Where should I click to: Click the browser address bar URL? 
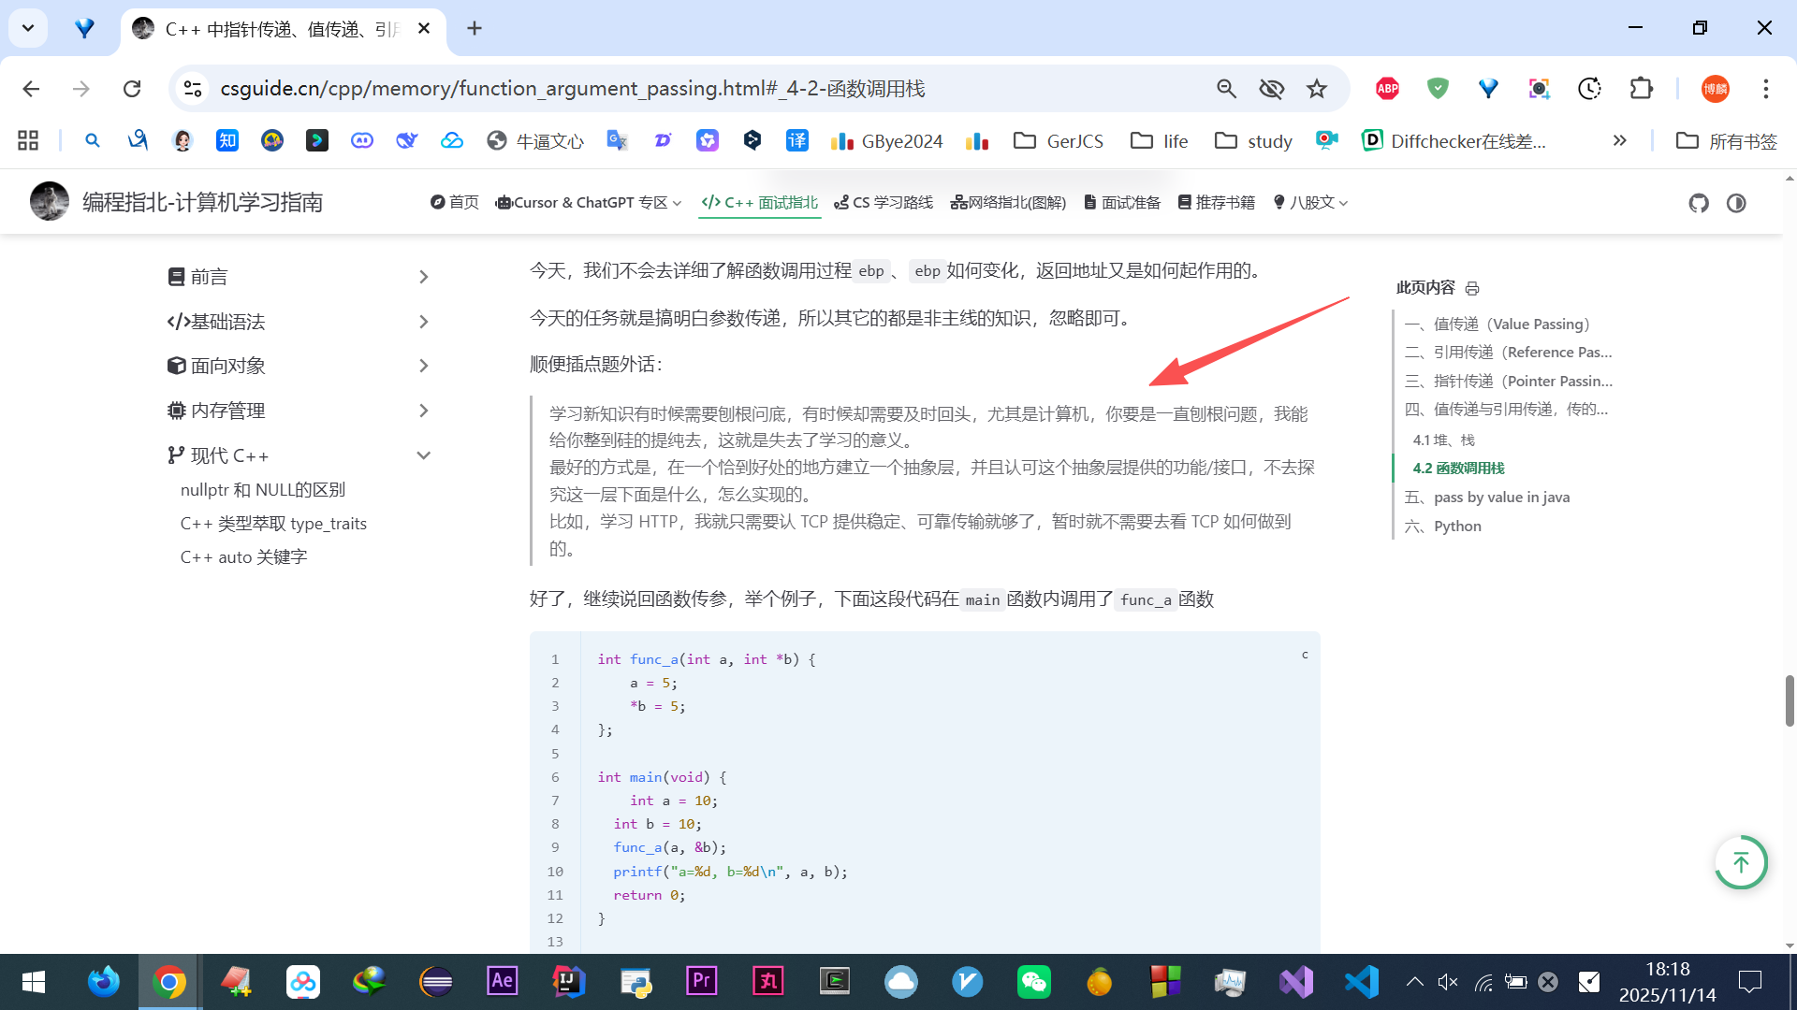[x=572, y=89]
